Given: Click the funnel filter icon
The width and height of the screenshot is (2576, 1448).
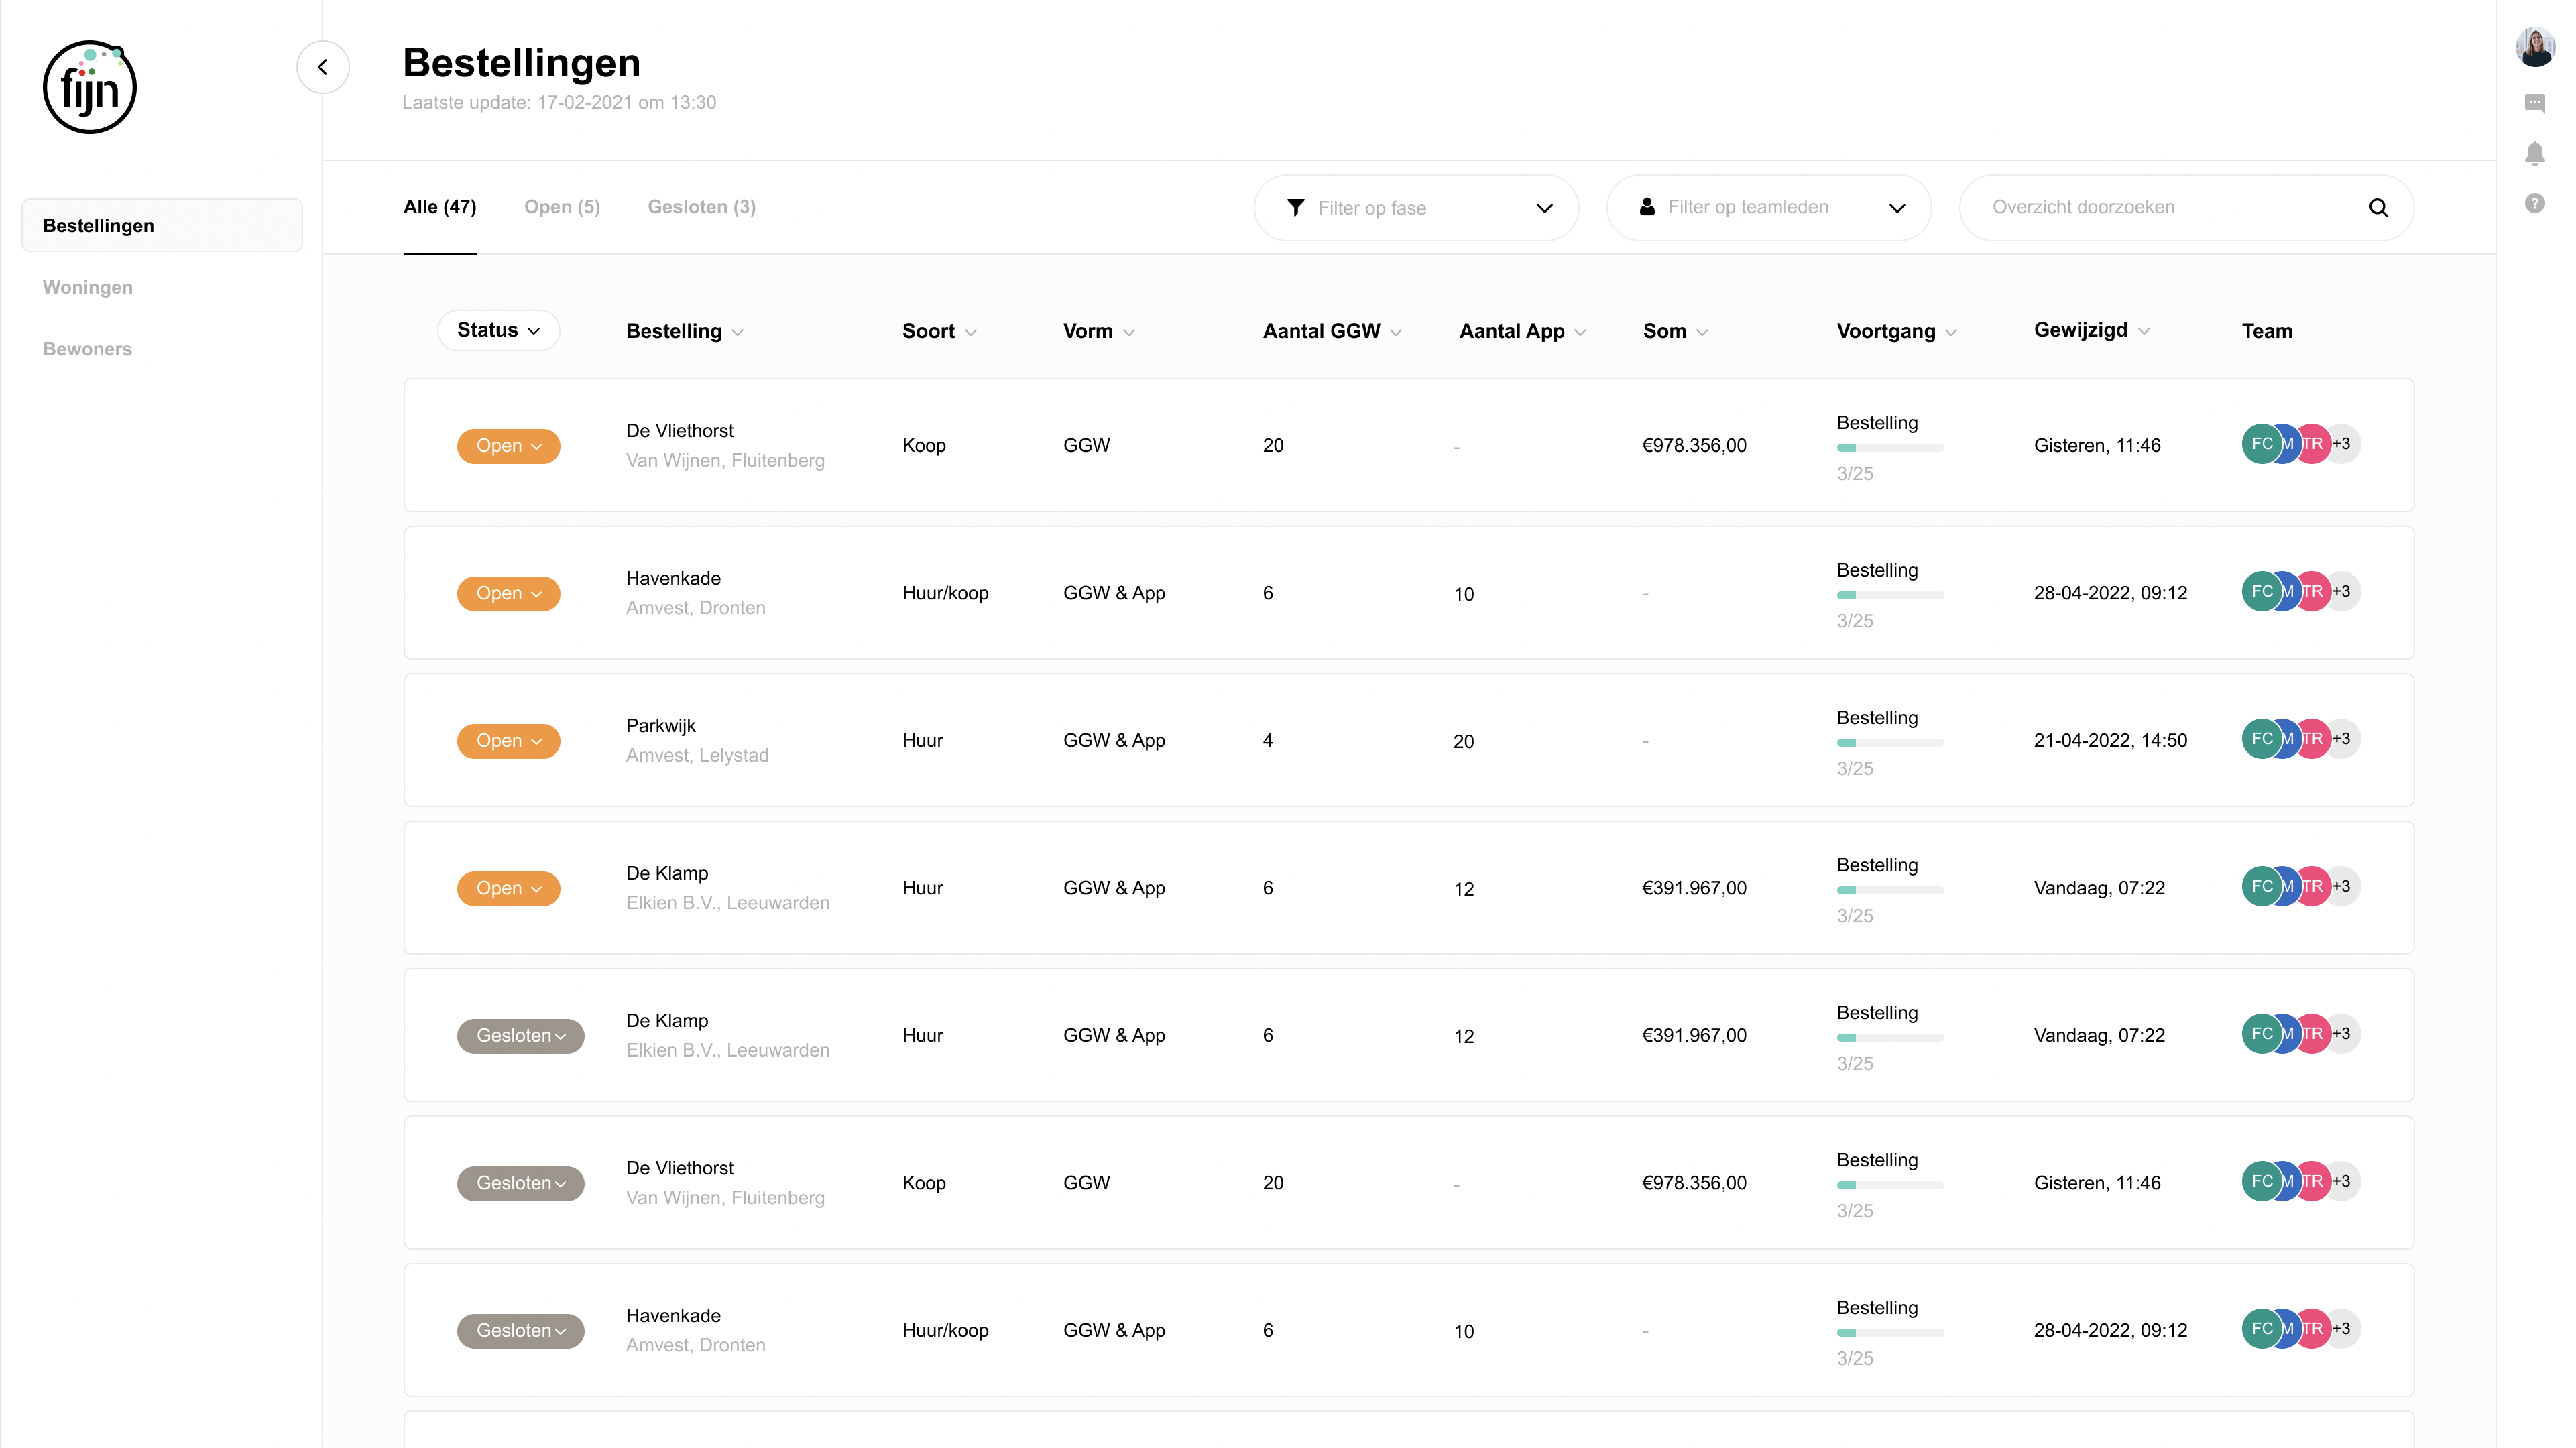Looking at the screenshot, I should point(1296,207).
